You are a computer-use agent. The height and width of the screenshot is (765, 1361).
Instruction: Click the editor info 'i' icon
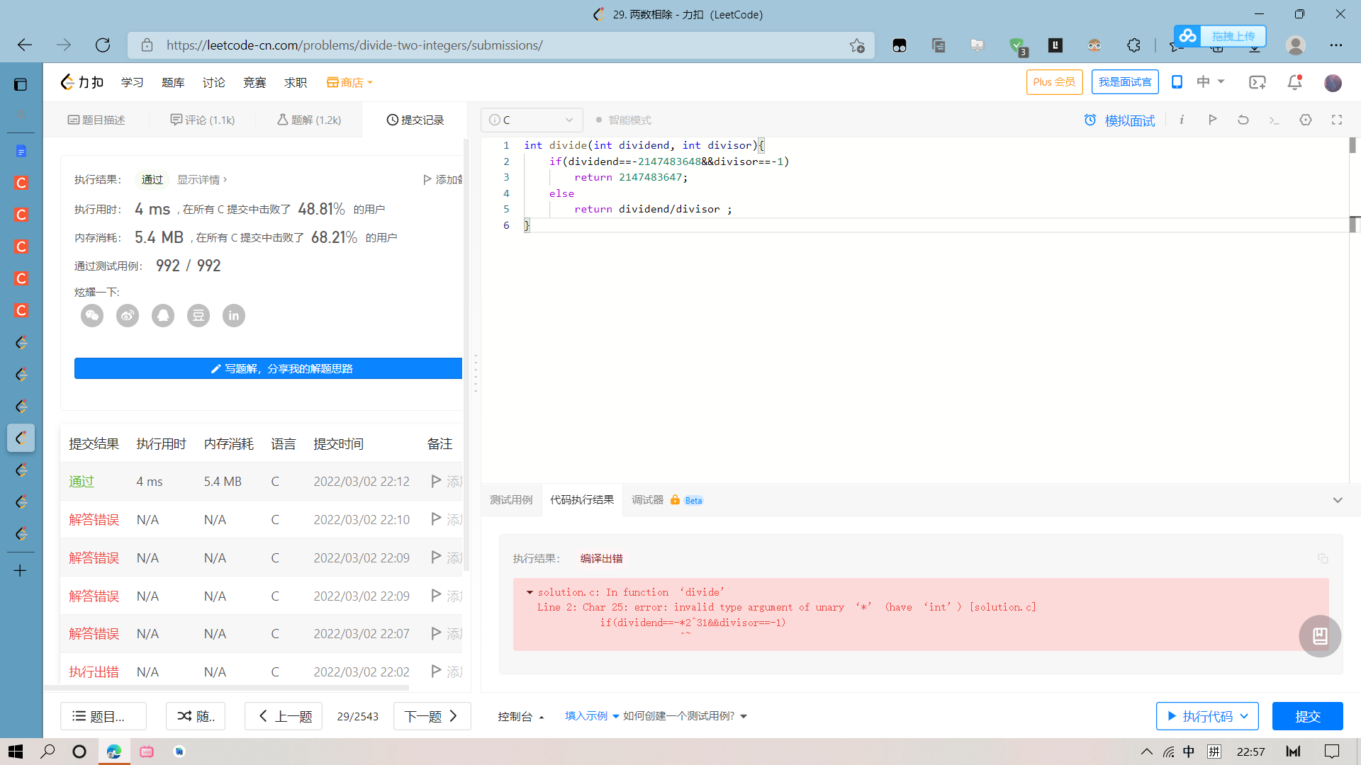click(x=1182, y=120)
